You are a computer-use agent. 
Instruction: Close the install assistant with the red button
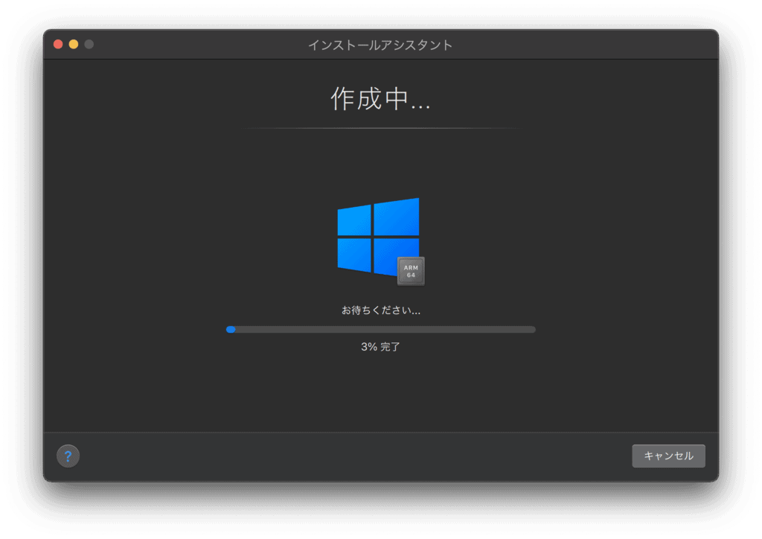(x=58, y=44)
